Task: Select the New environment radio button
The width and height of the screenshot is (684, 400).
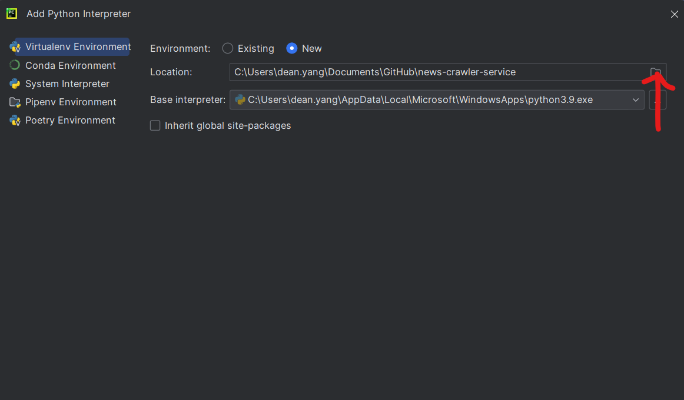Action: 292,49
